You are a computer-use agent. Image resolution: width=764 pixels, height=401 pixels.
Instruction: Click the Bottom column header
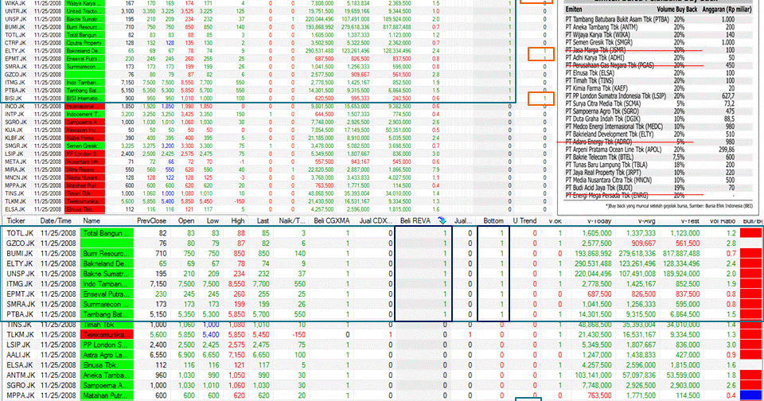click(493, 220)
